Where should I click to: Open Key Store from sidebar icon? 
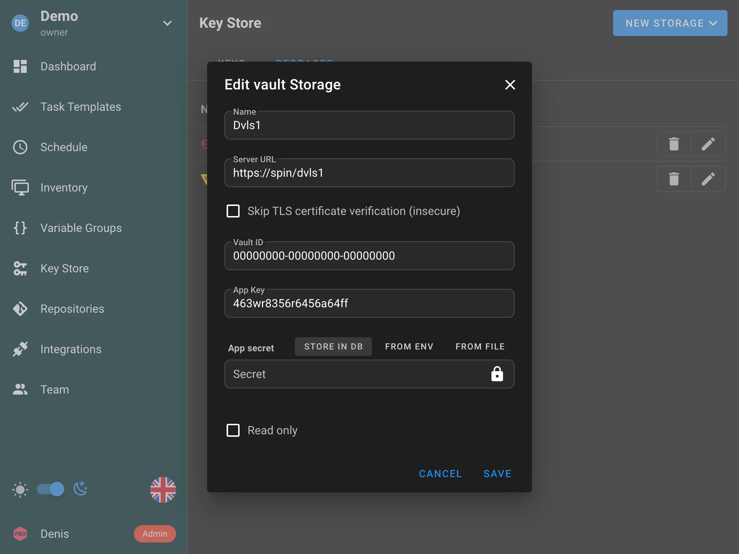click(x=20, y=268)
